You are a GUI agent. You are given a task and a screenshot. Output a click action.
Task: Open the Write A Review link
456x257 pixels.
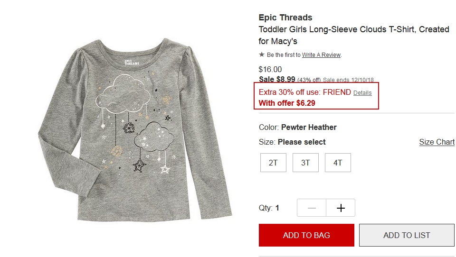tap(321, 55)
